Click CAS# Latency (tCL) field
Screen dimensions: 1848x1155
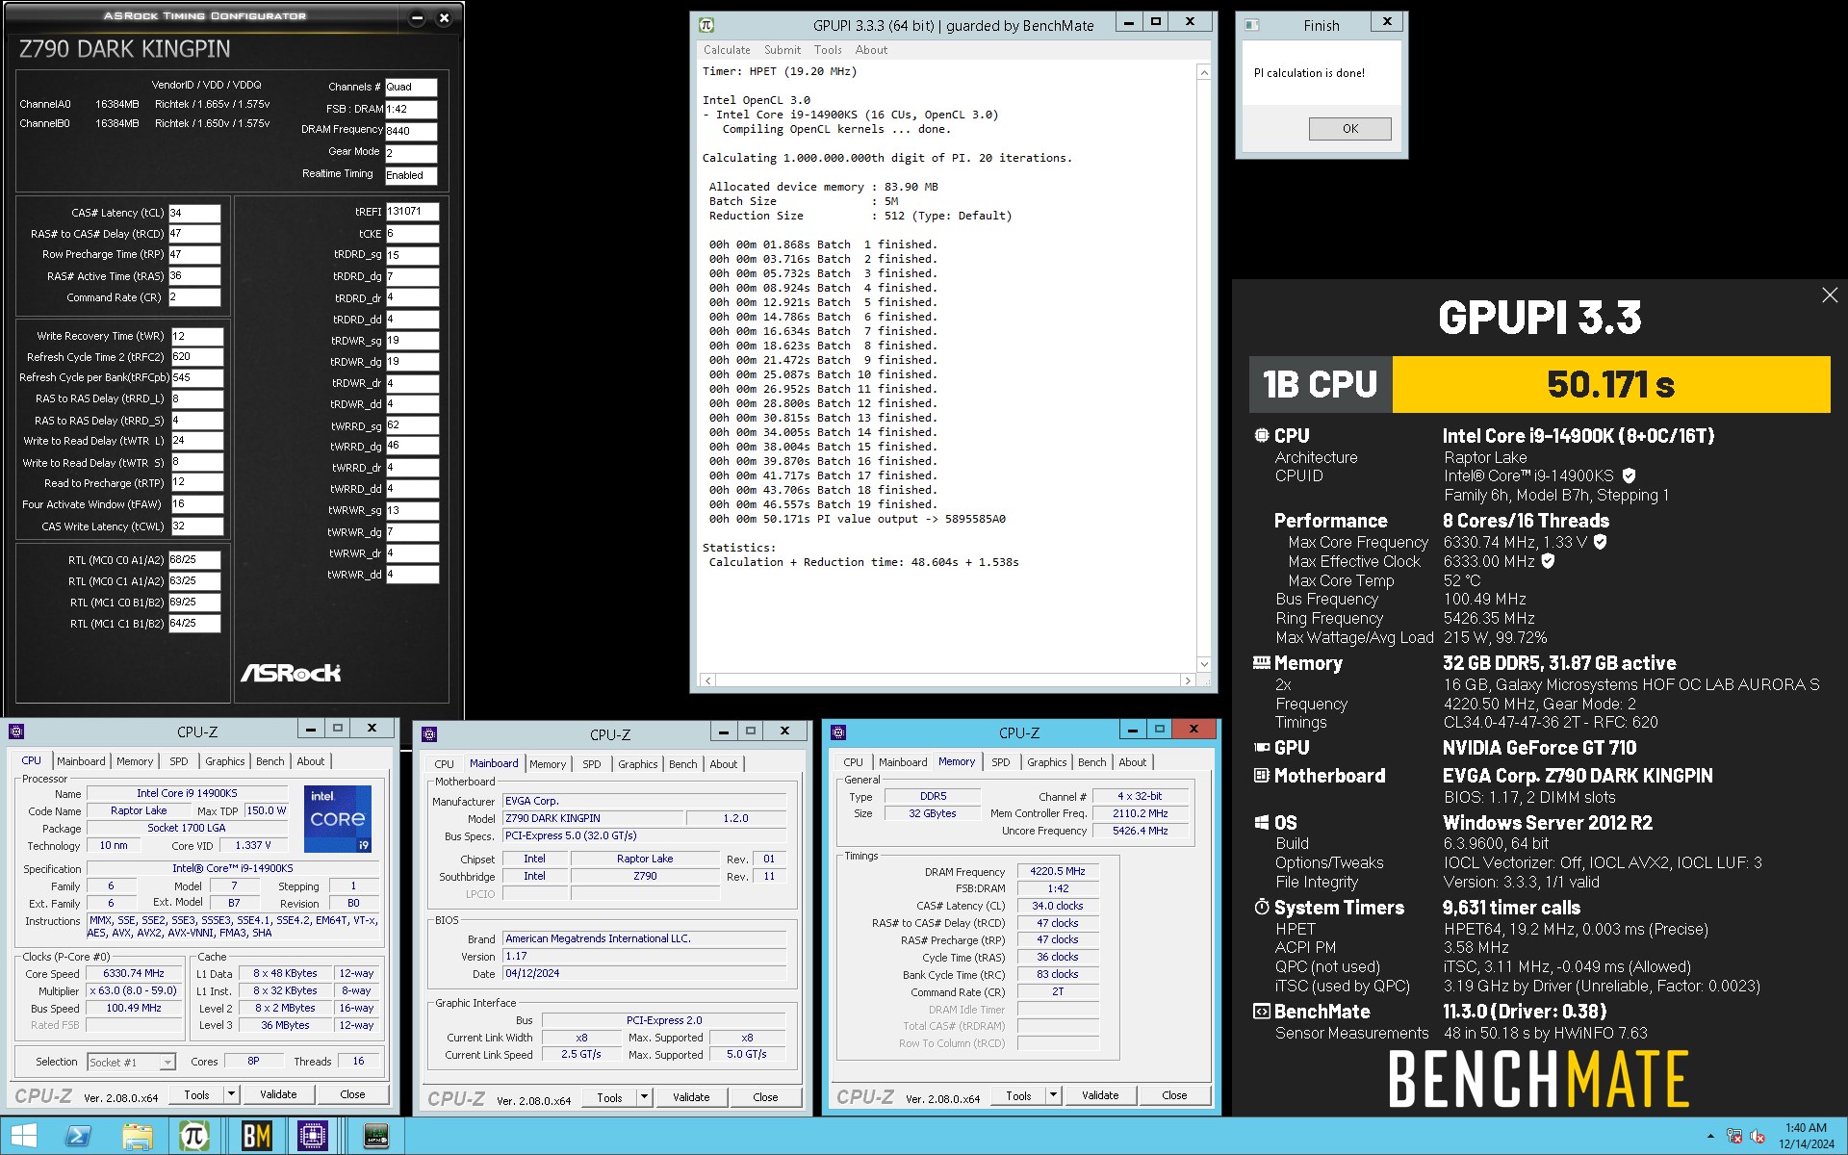[x=194, y=213]
